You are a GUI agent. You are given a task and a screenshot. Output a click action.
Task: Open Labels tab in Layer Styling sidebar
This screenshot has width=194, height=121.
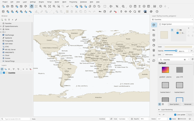click(154, 30)
